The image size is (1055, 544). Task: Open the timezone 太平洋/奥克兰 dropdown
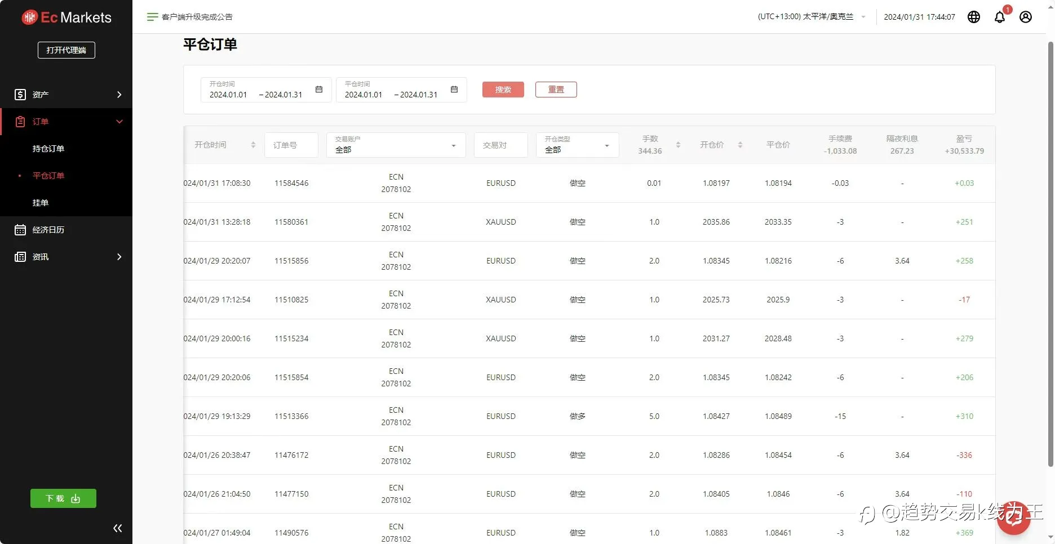(x=812, y=17)
